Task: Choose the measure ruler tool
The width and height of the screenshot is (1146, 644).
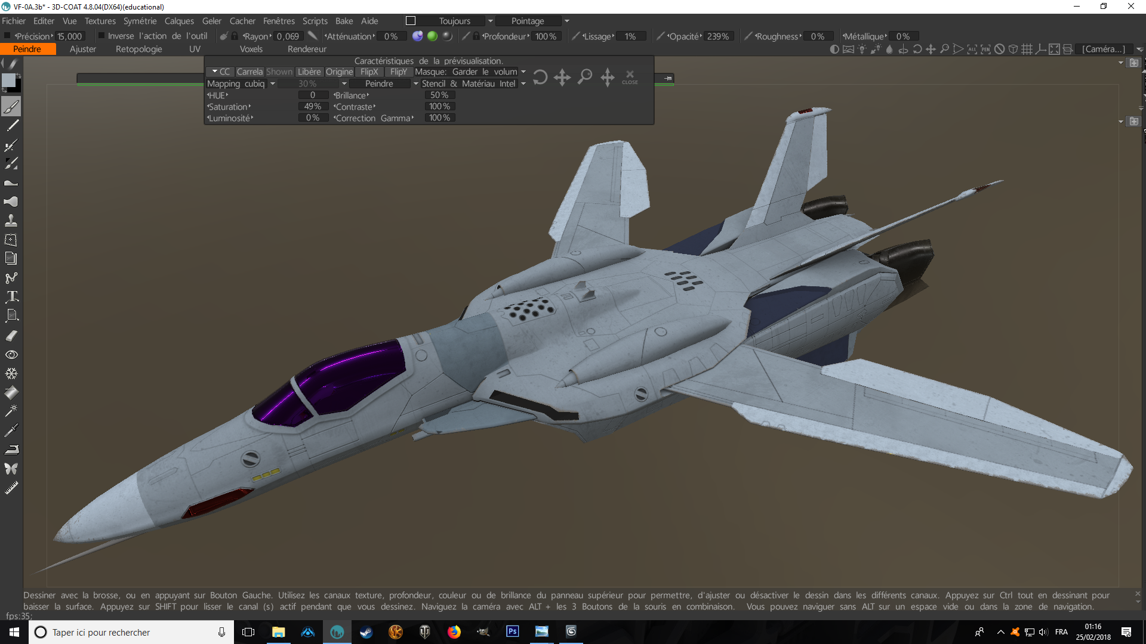Action: coord(11,488)
